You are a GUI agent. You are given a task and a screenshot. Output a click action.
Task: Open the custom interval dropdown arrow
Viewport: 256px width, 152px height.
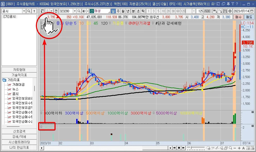pyautogui.click(x=194, y=11)
